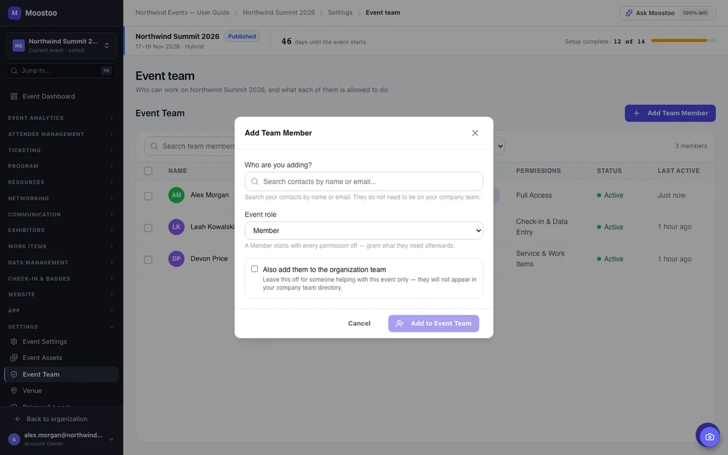Expand the Program section

tap(61, 166)
